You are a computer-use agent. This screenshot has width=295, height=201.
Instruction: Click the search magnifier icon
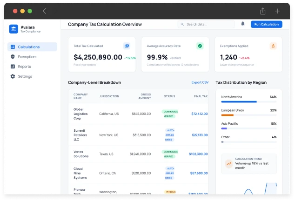point(182,24)
